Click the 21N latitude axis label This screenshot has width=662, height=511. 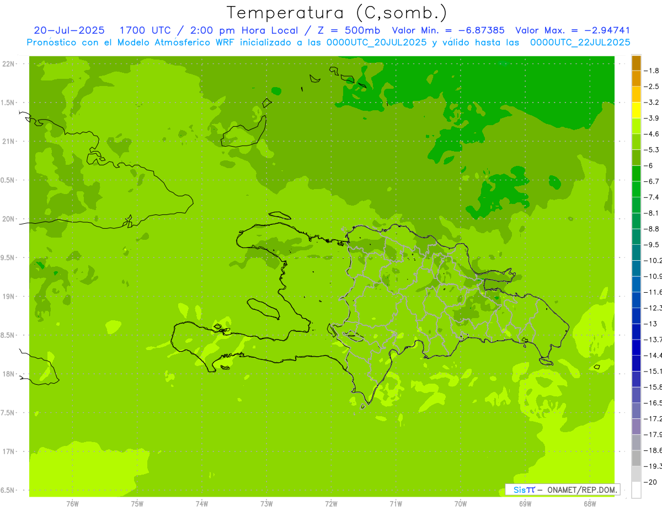click(9, 141)
